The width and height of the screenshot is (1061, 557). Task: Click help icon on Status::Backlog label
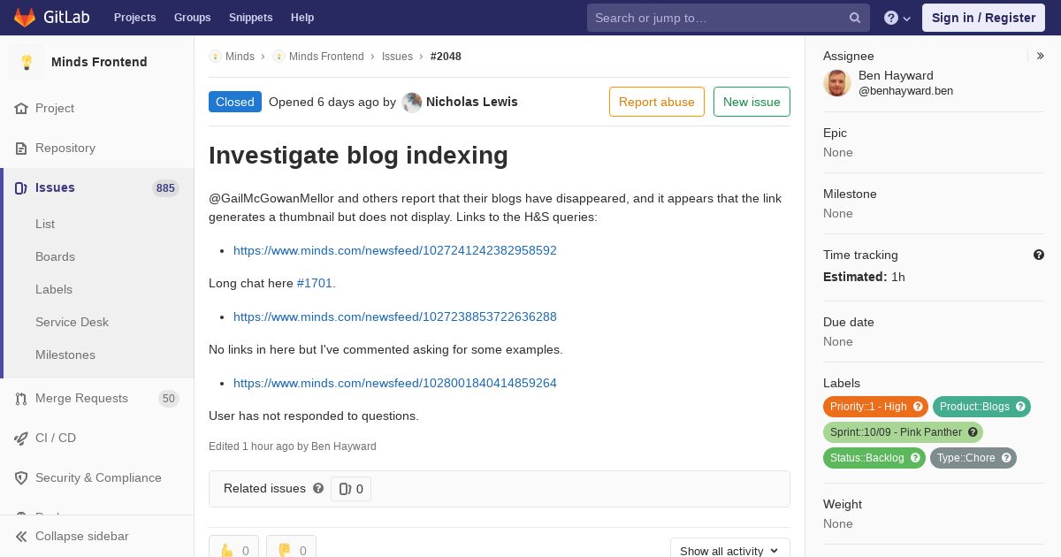tap(915, 458)
